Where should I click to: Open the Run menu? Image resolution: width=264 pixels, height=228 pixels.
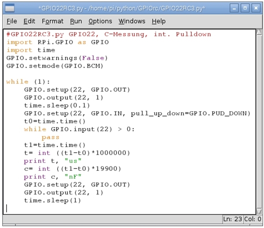[76, 21]
